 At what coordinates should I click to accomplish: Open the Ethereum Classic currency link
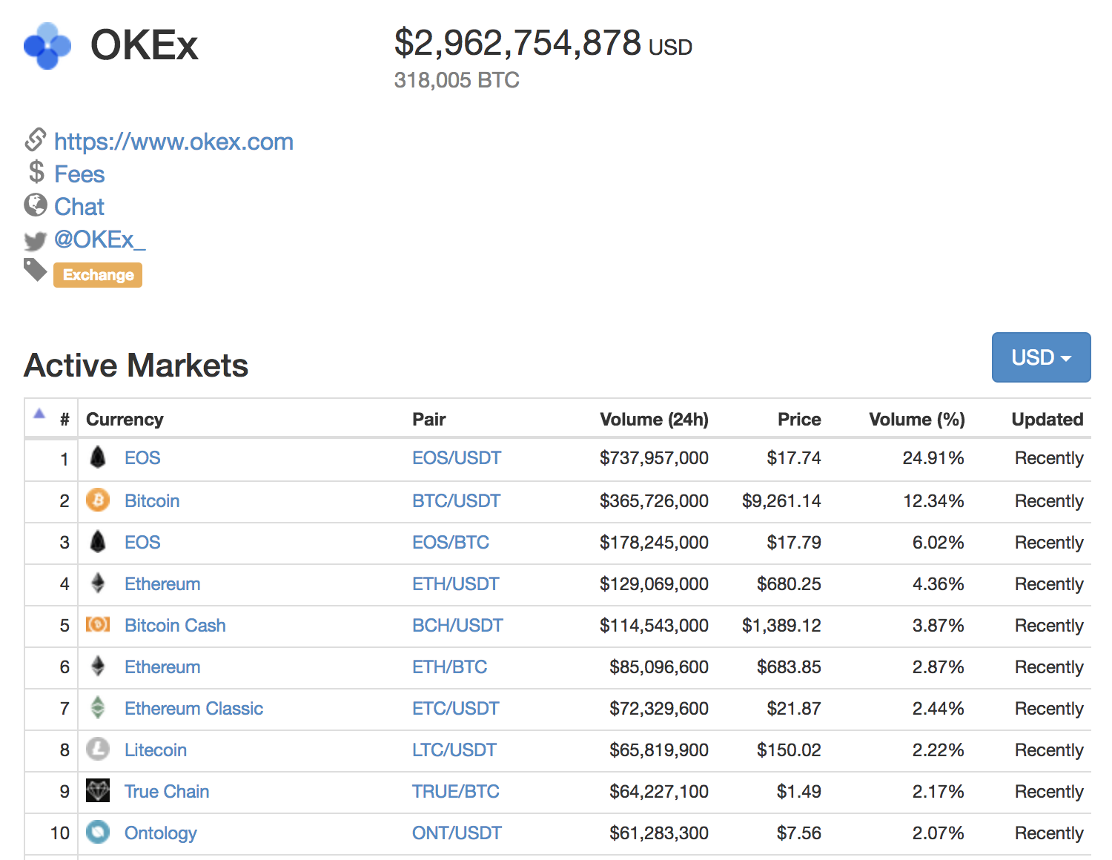point(193,709)
